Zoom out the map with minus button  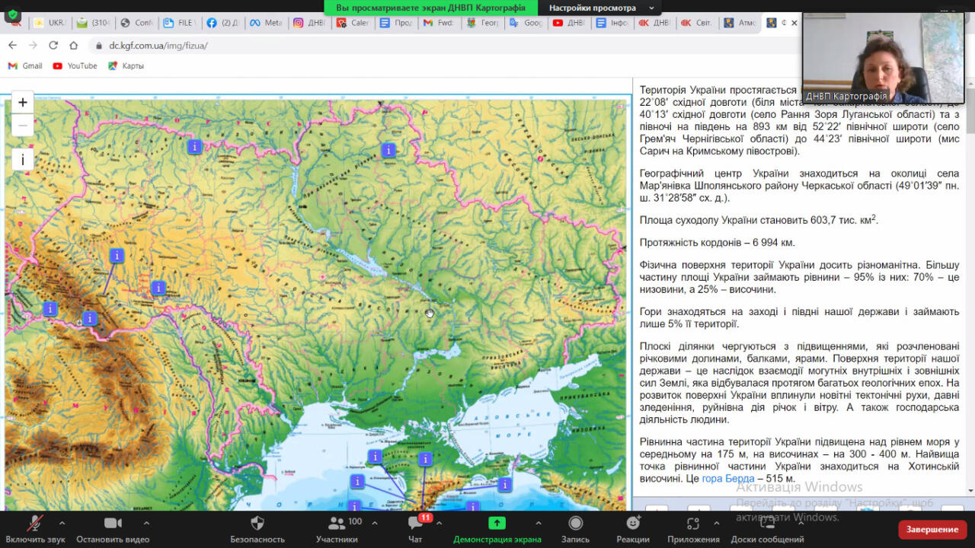(23, 125)
